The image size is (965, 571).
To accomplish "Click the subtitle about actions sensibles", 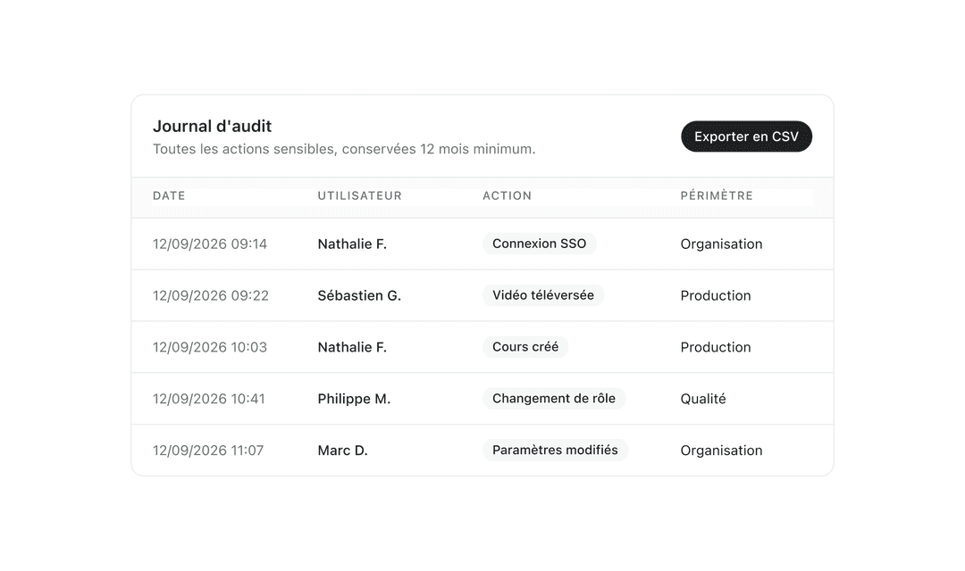I will pos(344,149).
